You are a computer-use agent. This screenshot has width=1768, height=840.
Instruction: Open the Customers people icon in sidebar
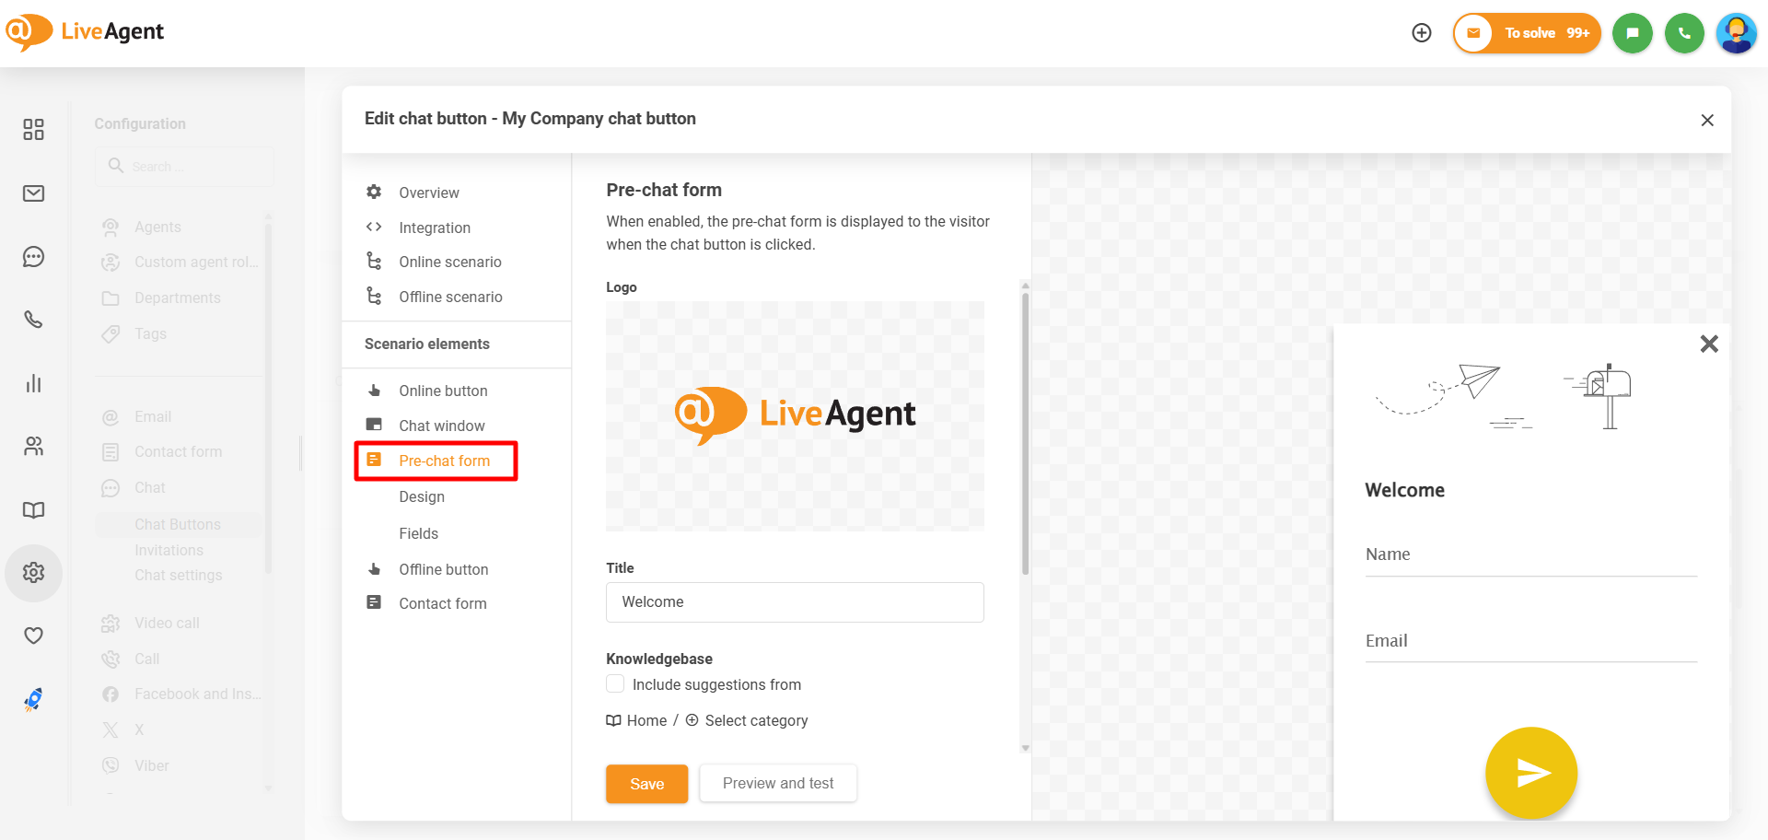tap(34, 447)
